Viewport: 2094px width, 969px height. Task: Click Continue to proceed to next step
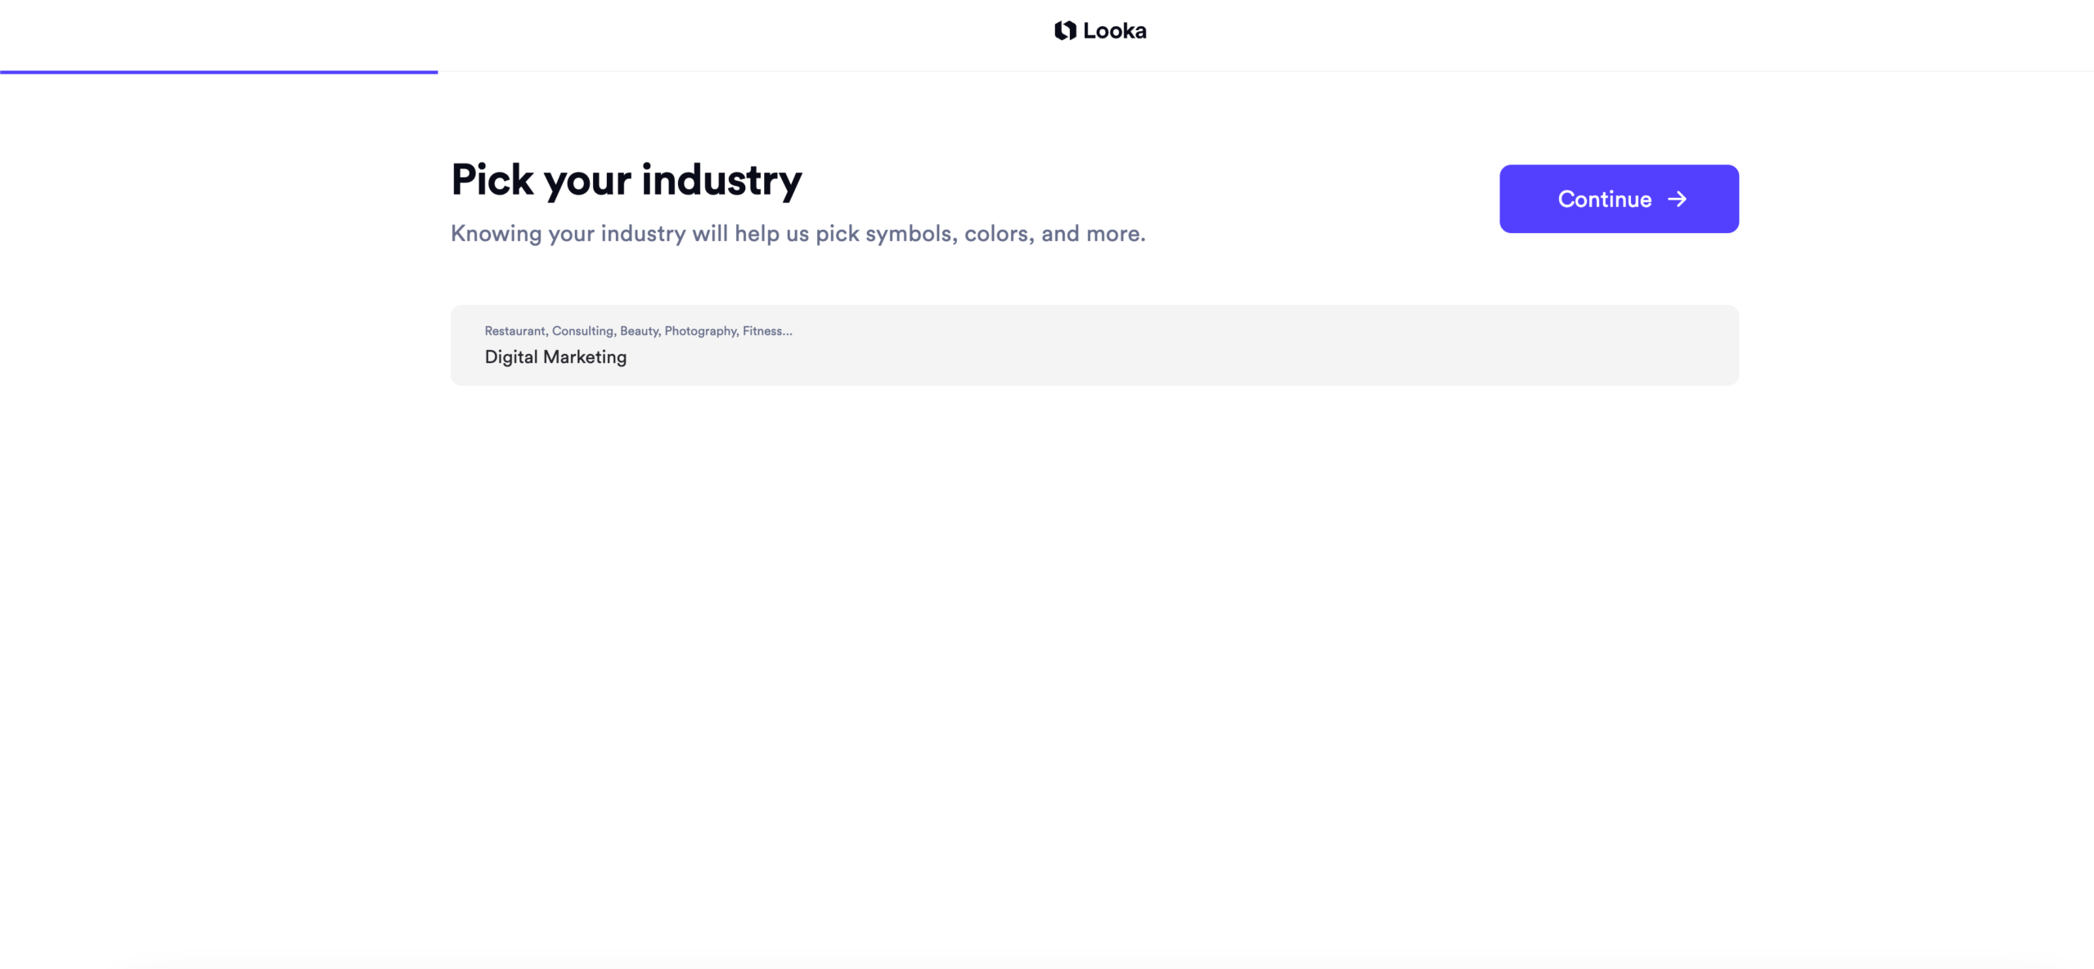tap(1619, 198)
